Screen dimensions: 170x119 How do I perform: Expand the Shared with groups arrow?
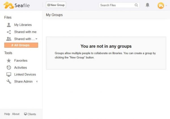click(36, 39)
